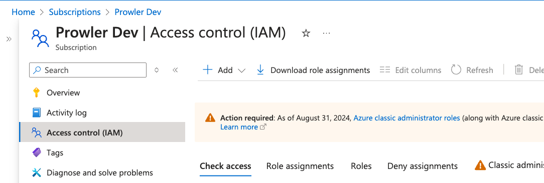Collapse the sidebar with the double-left chevron
Image resolution: width=544 pixels, height=183 pixels.
[175, 70]
